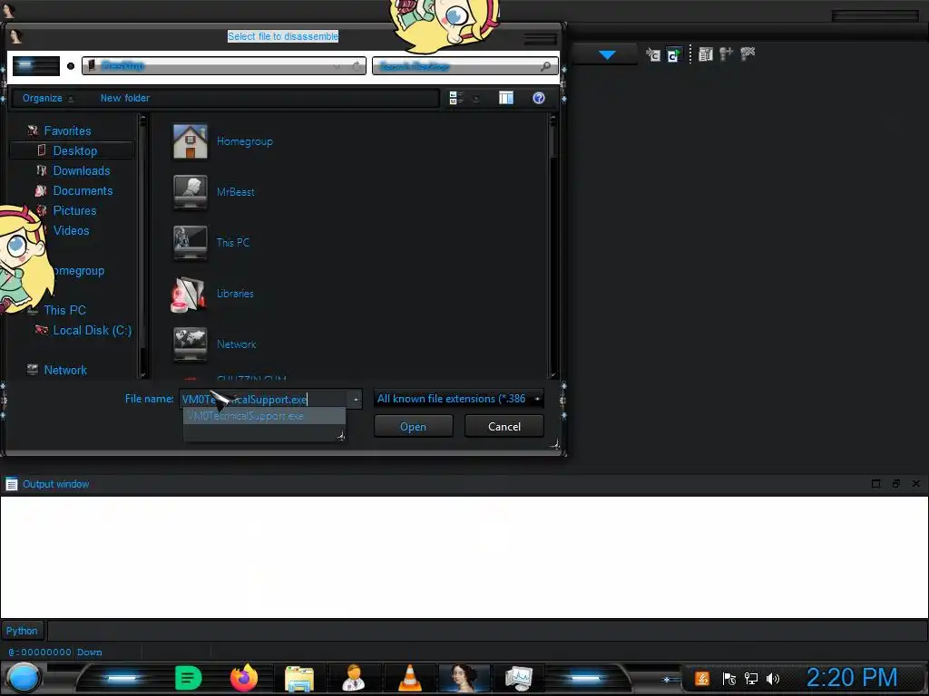The width and height of the screenshot is (929, 696).
Task: Click the File name input field
Action: 264,400
